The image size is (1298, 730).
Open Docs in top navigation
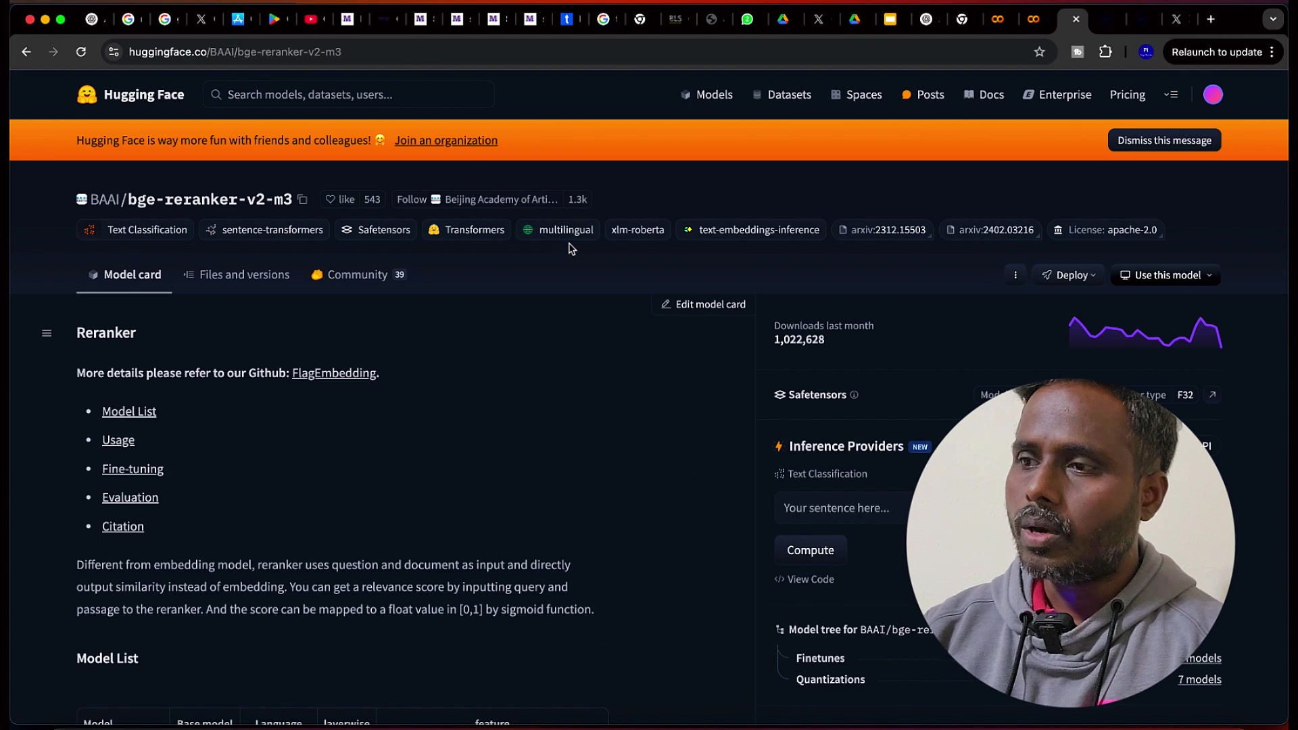click(984, 95)
